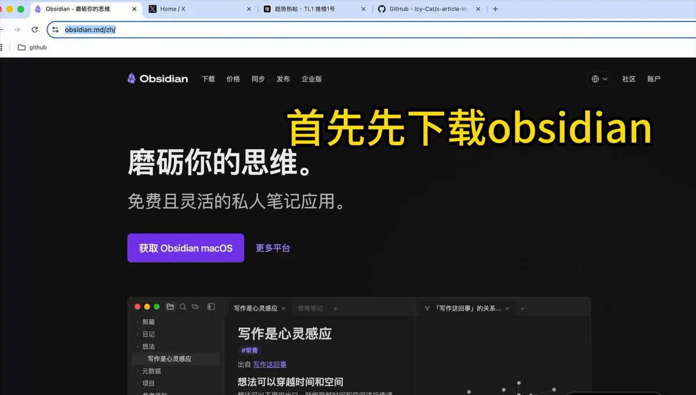
Task: Open the 下载 page in site navigation
Action: click(x=208, y=79)
